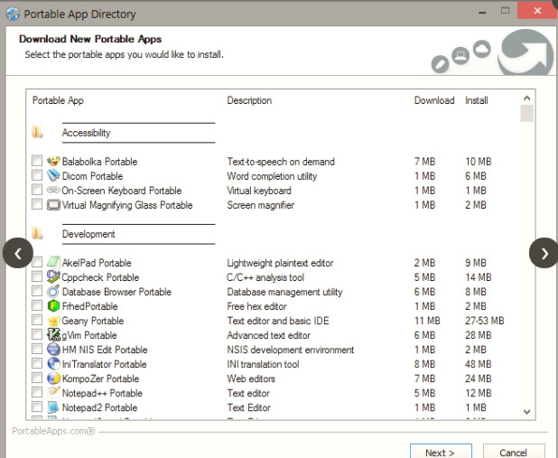
Task: Click the Database Browser Portable icon
Action: [x=53, y=291]
